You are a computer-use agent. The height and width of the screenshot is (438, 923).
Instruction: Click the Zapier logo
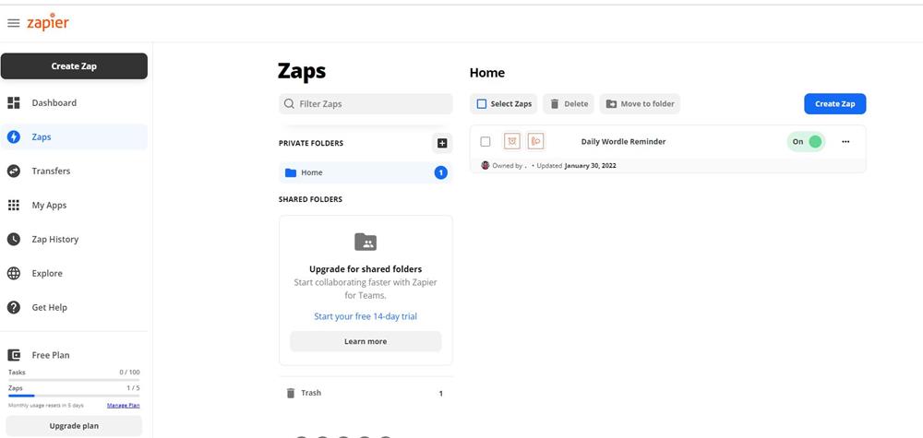48,22
